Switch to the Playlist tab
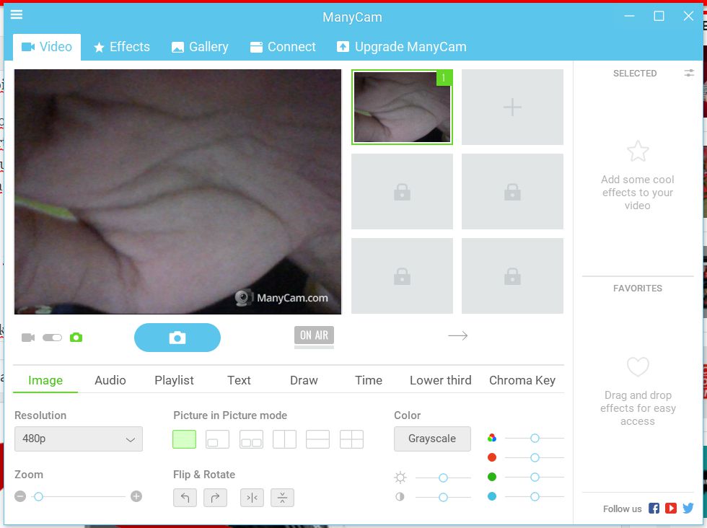Viewport: 707px width, 528px height. (174, 380)
